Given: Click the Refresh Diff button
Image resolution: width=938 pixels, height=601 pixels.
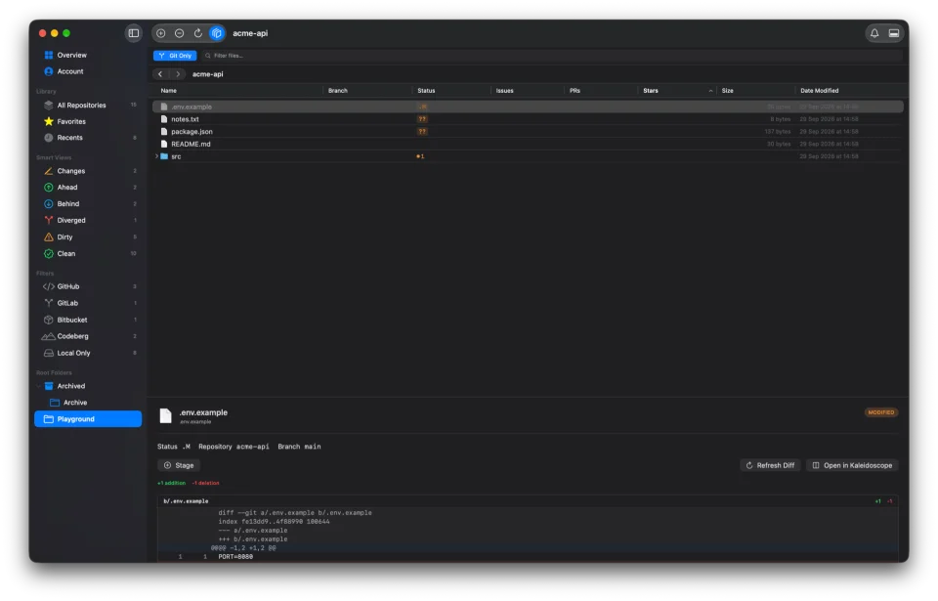Looking at the screenshot, I should (x=770, y=466).
